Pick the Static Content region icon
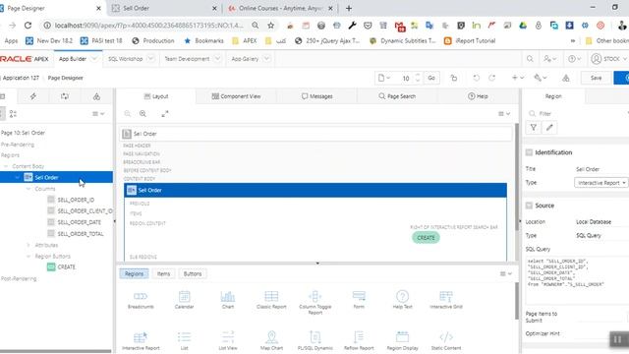The width and height of the screenshot is (629, 354). tap(446, 337)
